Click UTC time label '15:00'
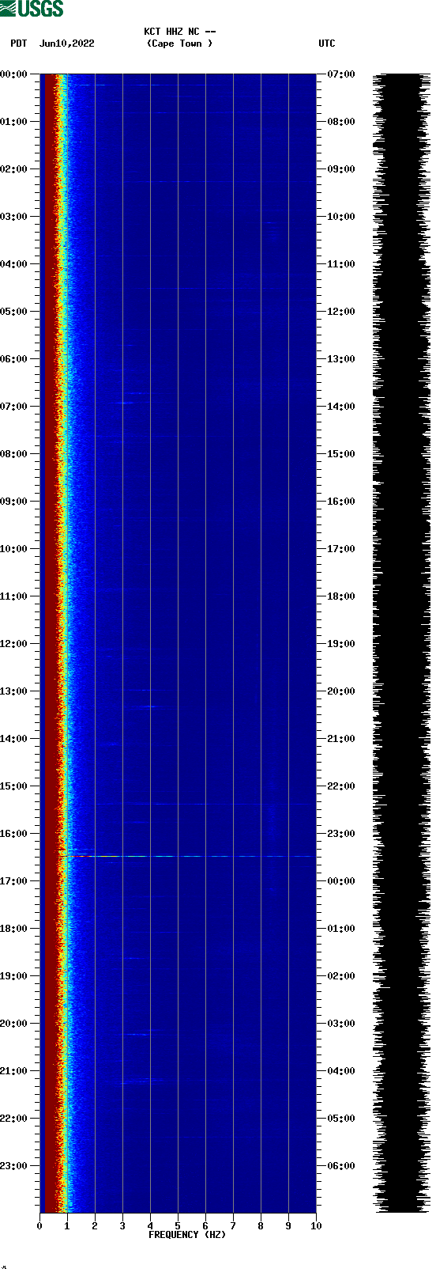 (x=341, y=454)
